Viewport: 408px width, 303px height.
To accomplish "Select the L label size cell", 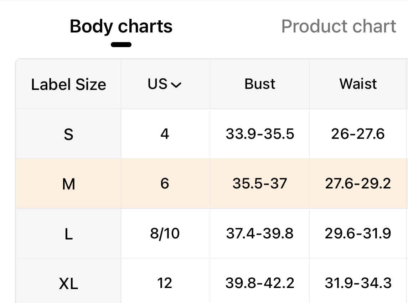I will tap(68, 234).
